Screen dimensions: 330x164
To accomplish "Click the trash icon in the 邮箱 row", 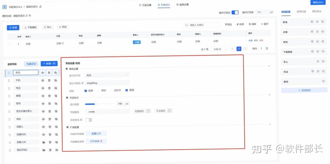I will click(x=49, y=96).
